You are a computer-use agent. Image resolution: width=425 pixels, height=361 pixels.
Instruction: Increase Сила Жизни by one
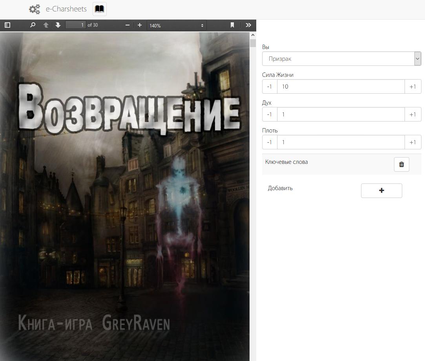[413, 87]
